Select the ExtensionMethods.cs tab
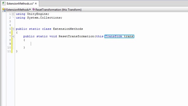188x106 pixels. pos(20,4)
